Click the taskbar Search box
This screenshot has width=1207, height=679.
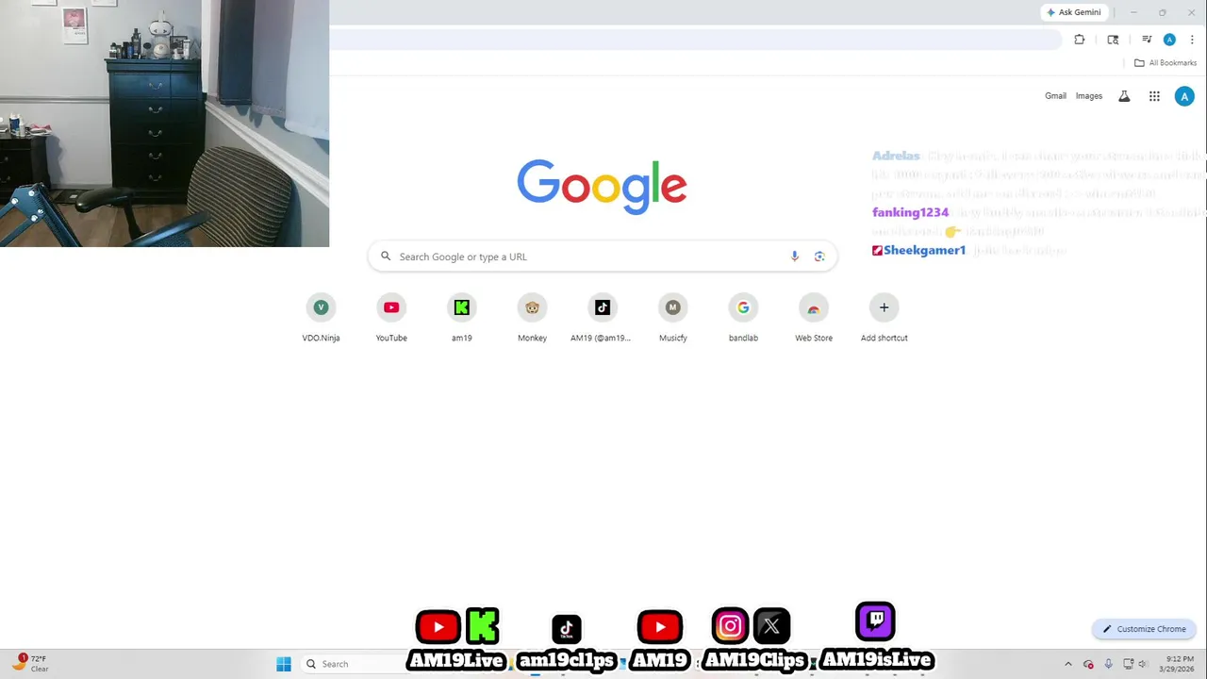tap(354, 664)
